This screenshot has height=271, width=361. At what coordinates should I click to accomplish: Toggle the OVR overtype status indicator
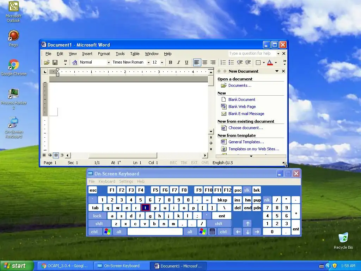tap(205, 163)
